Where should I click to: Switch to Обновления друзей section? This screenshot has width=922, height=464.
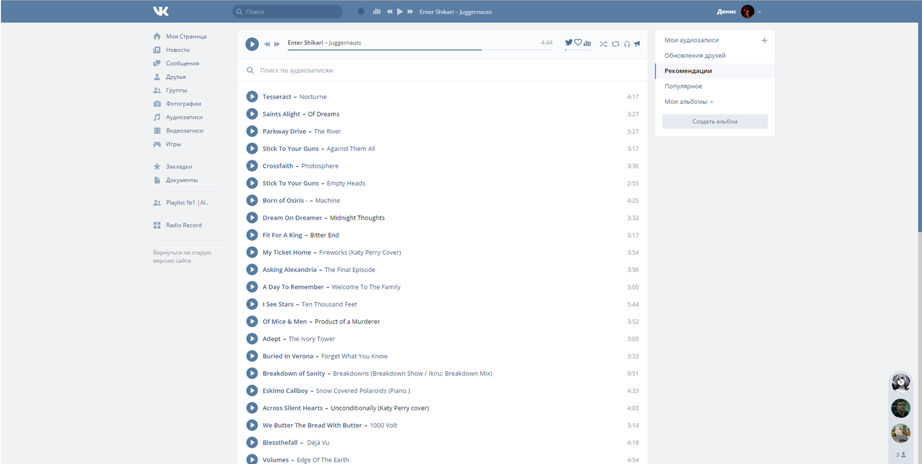(x=694, y=56)
